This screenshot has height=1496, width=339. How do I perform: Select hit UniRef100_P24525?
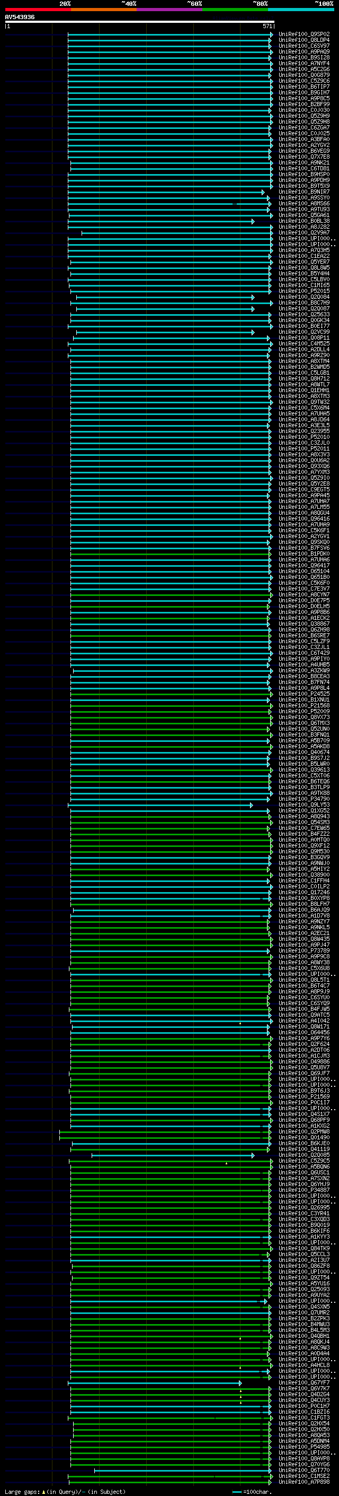304,694
